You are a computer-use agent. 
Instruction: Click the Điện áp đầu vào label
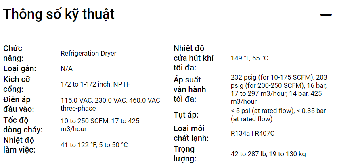pyautogui.click(x=19, y=104)
